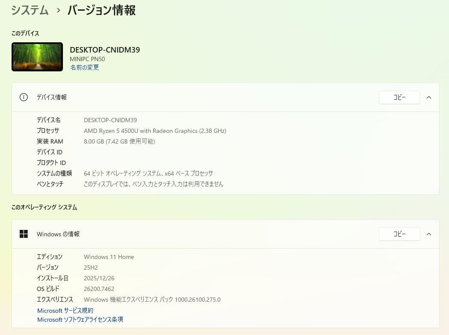Click the breadcrumb arrow after システム

click(58, 11)
